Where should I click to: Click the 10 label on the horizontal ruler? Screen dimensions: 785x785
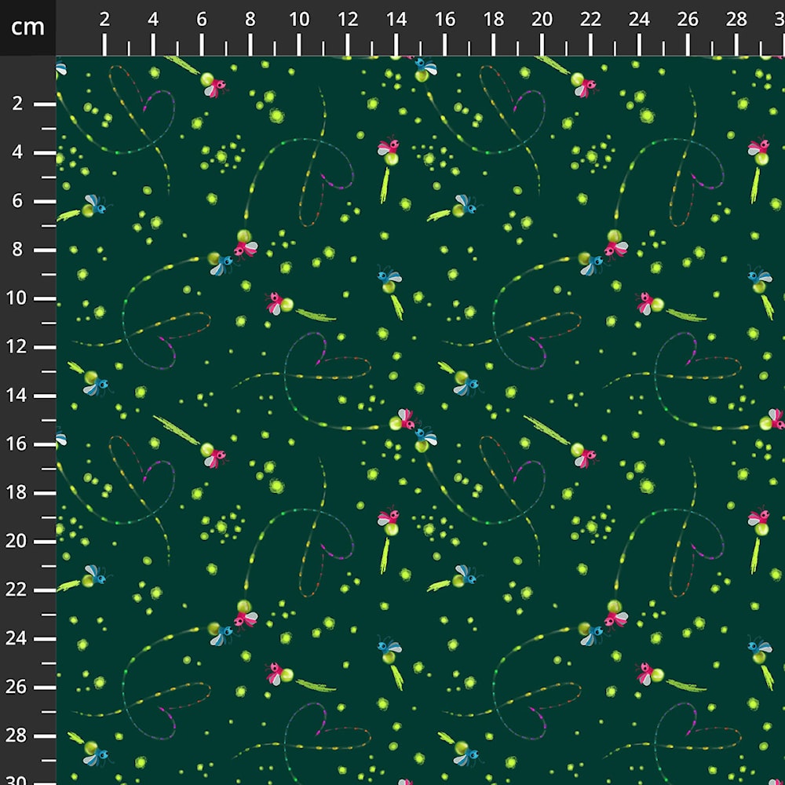[299, 20]
